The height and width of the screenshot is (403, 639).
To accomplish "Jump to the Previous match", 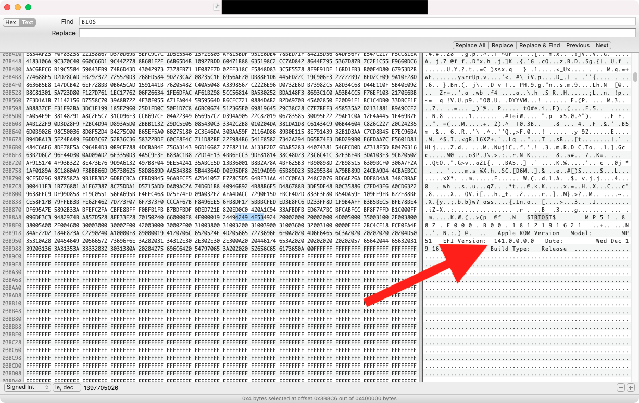I will coord(578,45).
